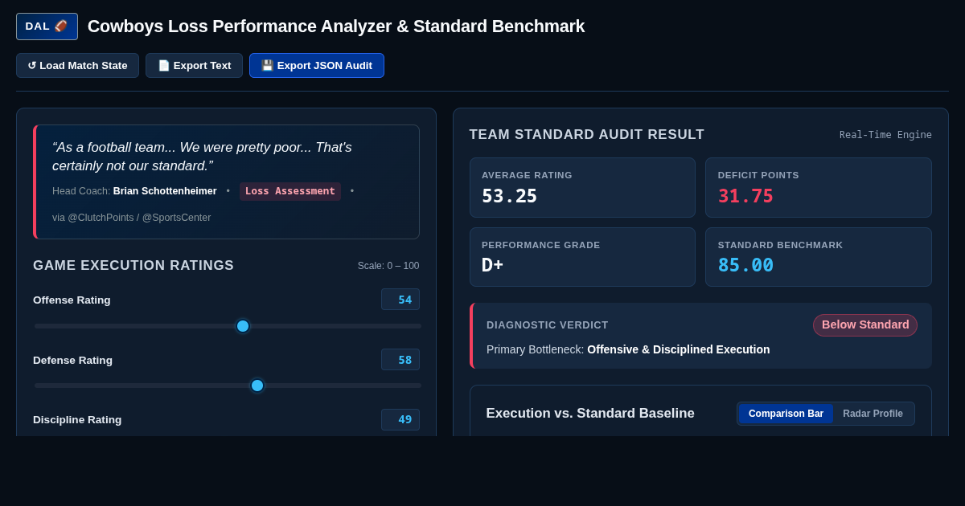Click the Team Standard Audit Result heading
This screenshot has height=506, width=965.
click(x=587, y=135)
